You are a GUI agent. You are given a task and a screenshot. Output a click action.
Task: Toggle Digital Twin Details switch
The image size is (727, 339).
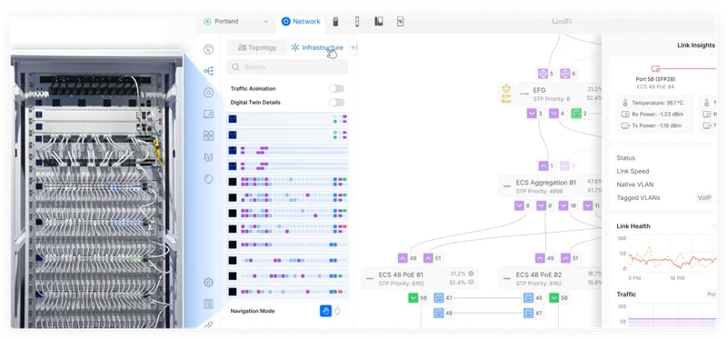pos(336,103)
